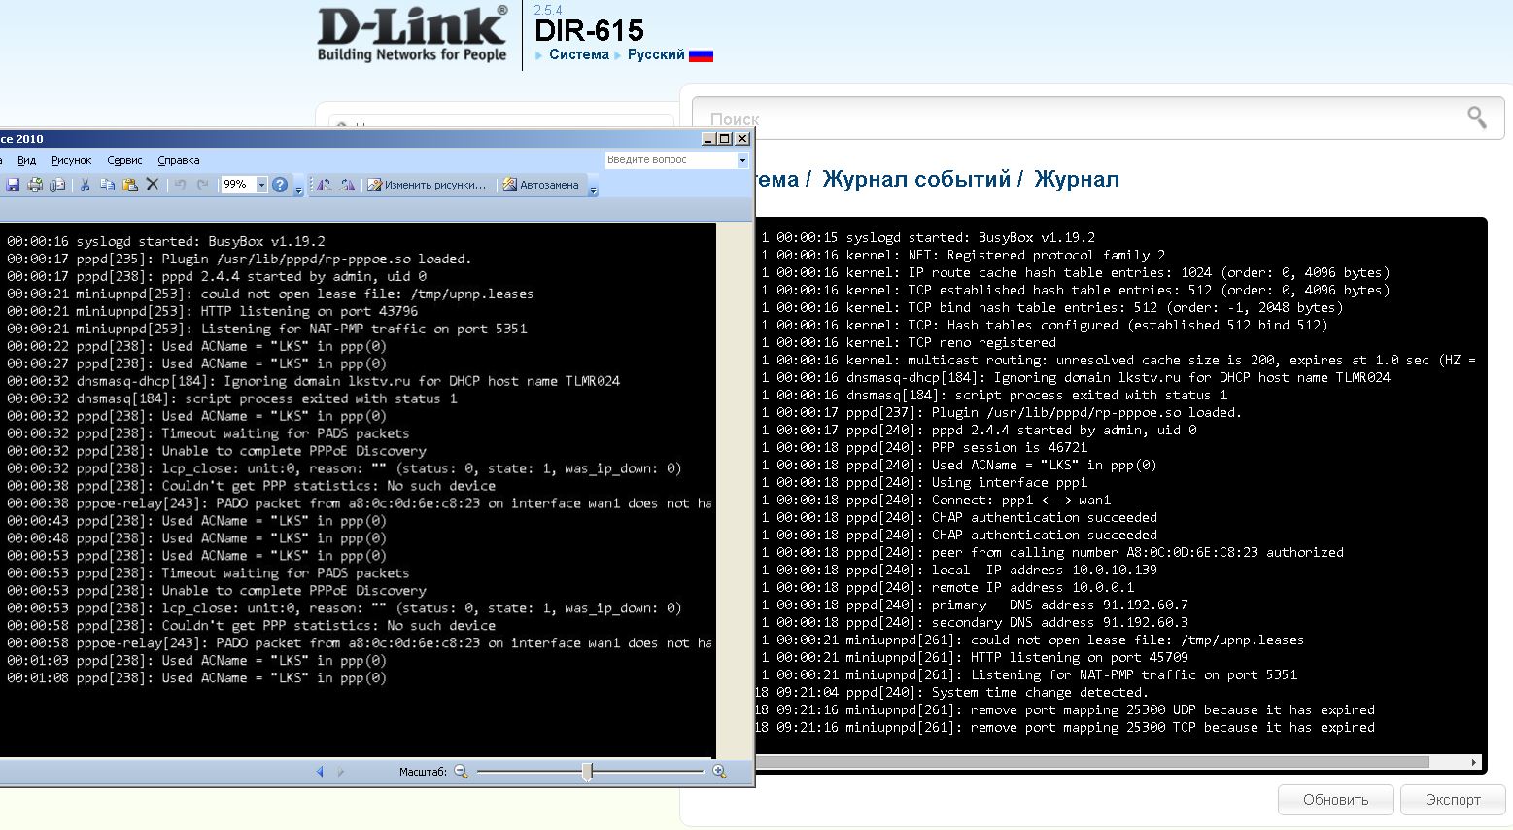Viewport: 1513px width, 830px height.
Task: Open the Русский language selector
Action: [x=657, y=55]
